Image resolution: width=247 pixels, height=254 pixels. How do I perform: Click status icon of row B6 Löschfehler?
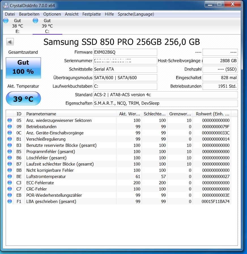[10, 158]
